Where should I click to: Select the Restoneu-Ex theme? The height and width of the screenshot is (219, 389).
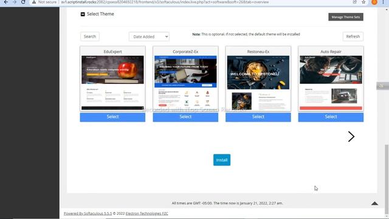click(258, 117)
